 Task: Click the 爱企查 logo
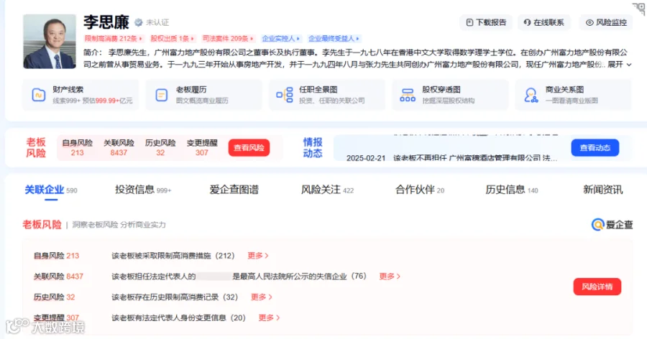click(x=612, y=224)
